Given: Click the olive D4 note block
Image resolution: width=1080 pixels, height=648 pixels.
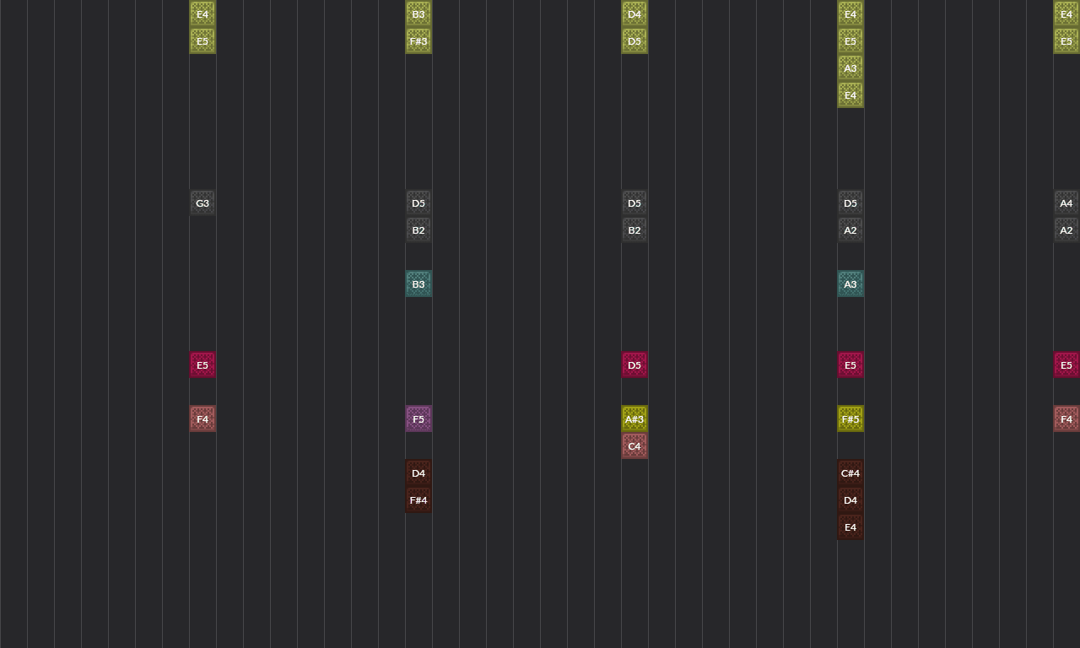Looking at the screenshot, I should click(x=634, y=13).
